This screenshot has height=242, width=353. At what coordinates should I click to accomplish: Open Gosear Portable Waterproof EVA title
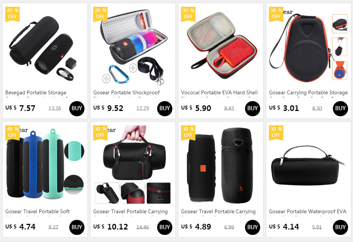point(308,211)
